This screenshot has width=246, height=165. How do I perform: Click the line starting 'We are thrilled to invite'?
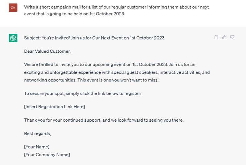(x=110, y=65)
